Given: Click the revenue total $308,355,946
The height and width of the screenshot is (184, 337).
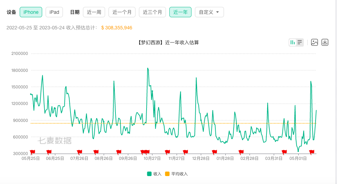Looking at the screenshot, I should coord(116,28).
